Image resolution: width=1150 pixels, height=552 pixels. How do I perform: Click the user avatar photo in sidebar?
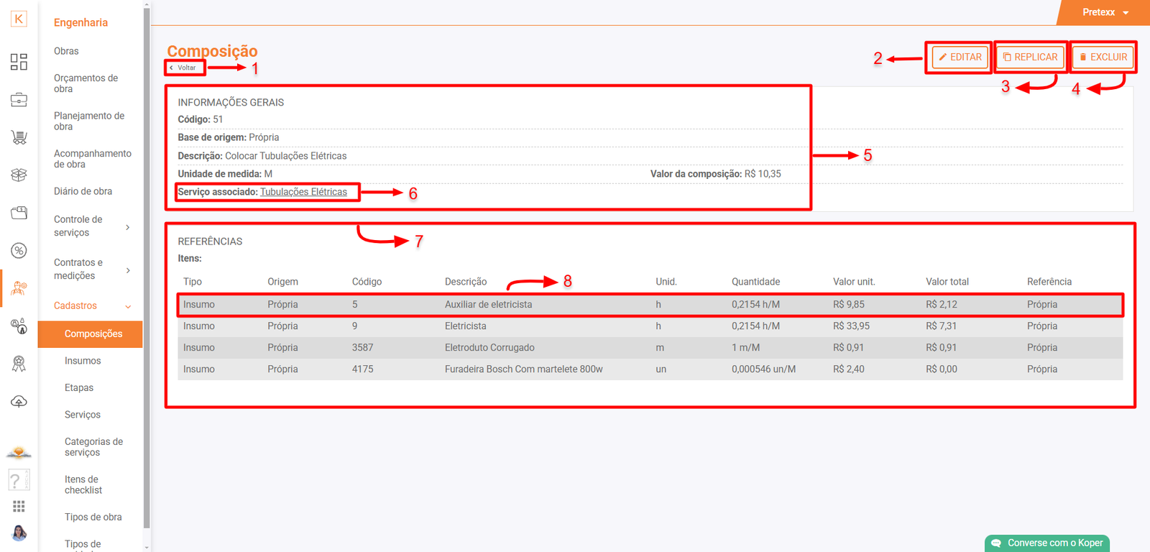(19, 533)
